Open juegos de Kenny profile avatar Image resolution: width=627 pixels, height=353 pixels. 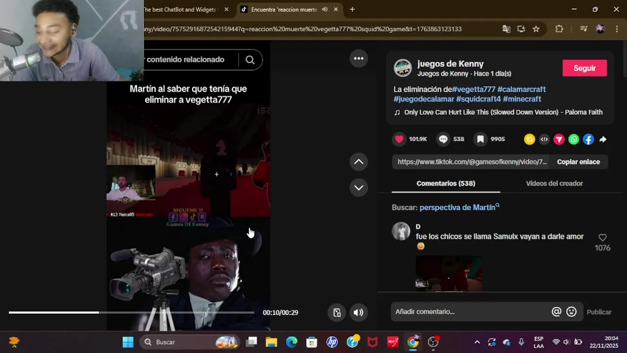[x=403, y=68]
